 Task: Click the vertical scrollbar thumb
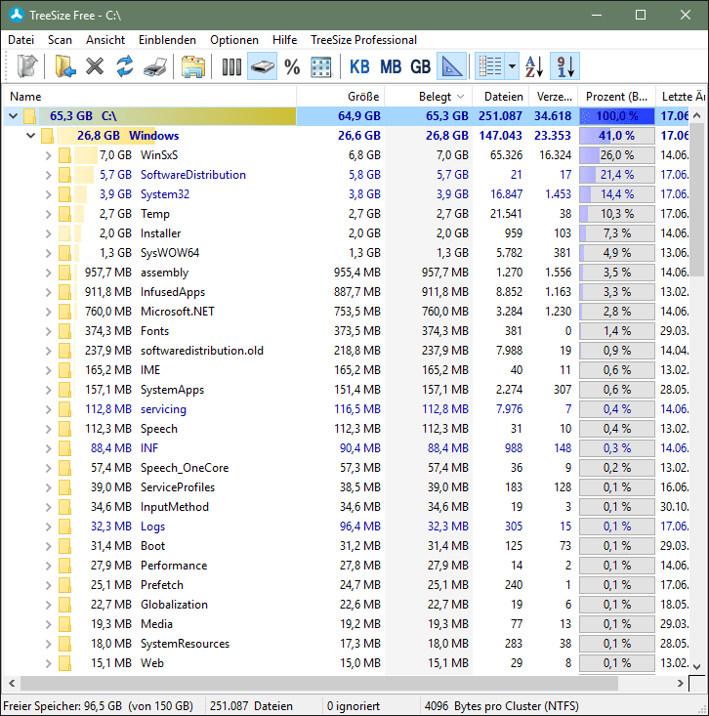click(x=696, y=199)
